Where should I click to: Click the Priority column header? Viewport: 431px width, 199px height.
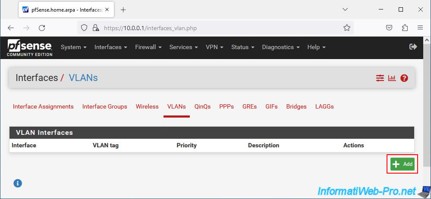click(x=187, y=146)
